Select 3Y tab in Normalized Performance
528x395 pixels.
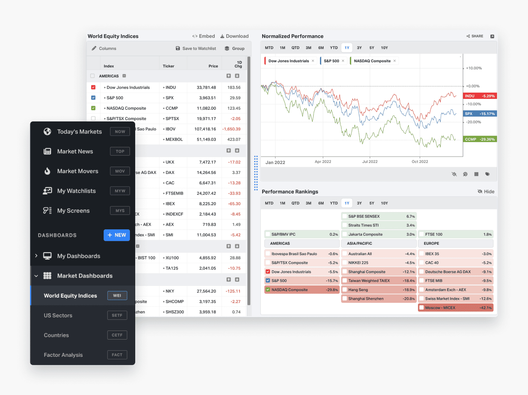pyautogui.click(x=359, y=48)
